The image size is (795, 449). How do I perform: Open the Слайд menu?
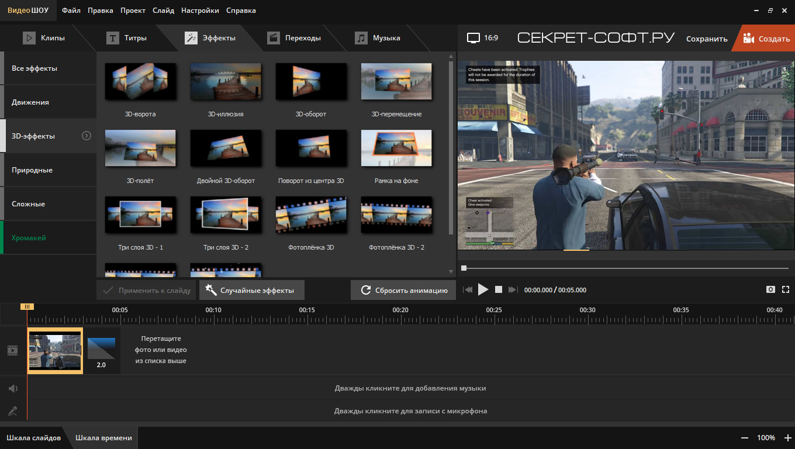(163, 11)
